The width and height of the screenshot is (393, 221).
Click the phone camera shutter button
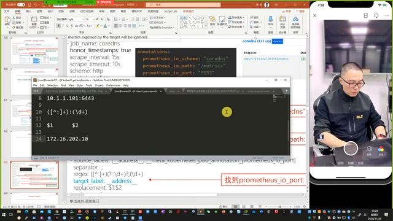pos(351,149)
